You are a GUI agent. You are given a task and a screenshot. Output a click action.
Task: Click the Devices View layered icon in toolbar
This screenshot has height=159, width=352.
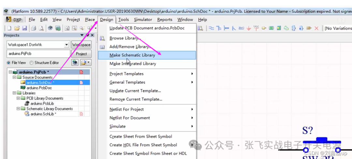[x=50, y=28]
